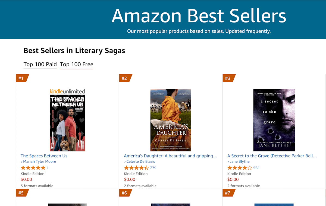This screenshot has height=206, width=326.
Task: Open The Spaces Between Us title link
Action: (x=44, y=156)
